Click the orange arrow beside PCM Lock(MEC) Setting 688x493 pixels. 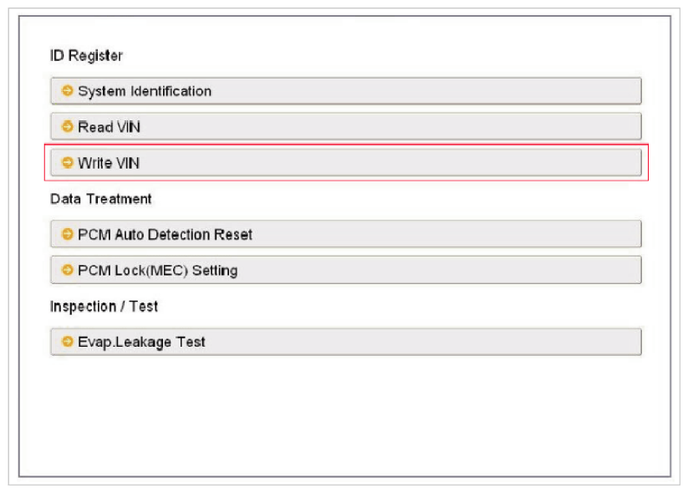(x=68, y=271)
